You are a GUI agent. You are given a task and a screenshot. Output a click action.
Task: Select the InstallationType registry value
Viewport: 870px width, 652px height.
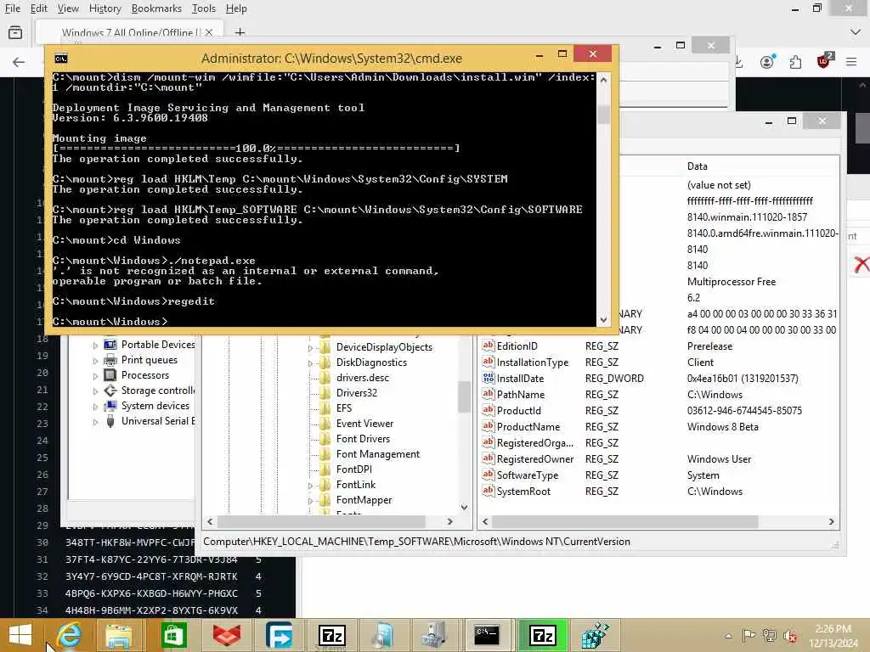532,362
